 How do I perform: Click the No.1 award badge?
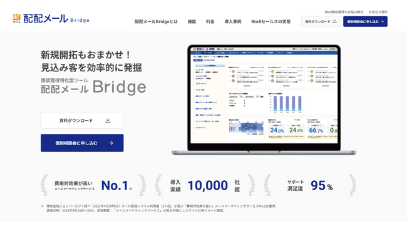pyautogui.click(x=93, y=185)
